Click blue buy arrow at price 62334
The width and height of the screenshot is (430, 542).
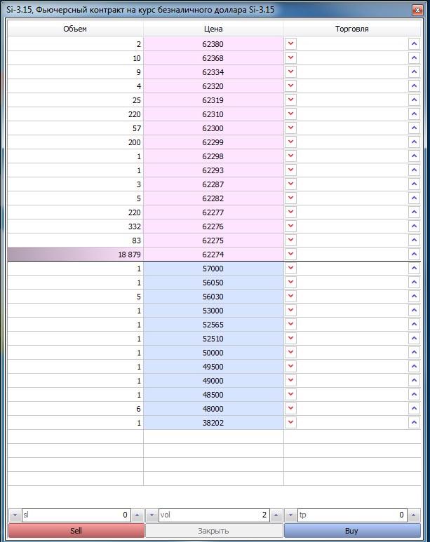[414, 72]
